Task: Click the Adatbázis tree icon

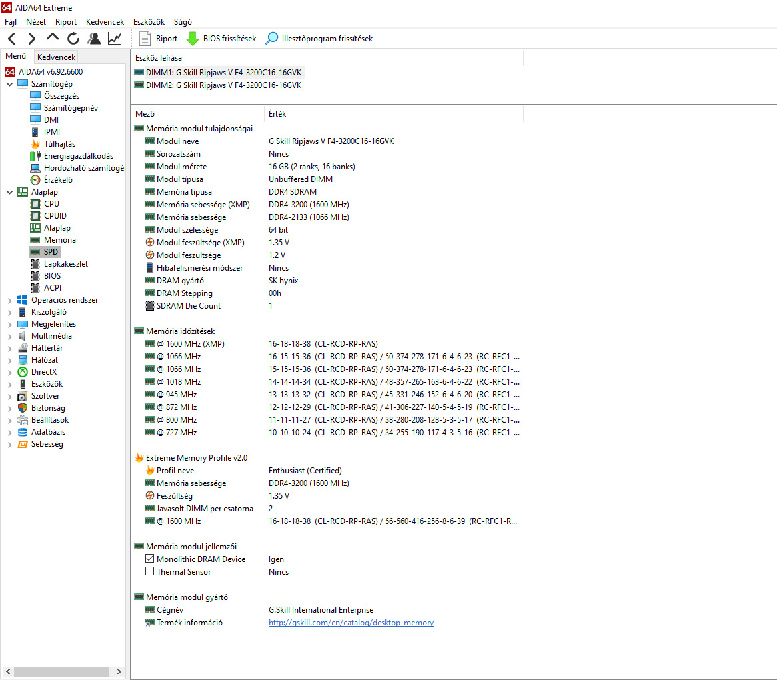Action: click(22, 432)
